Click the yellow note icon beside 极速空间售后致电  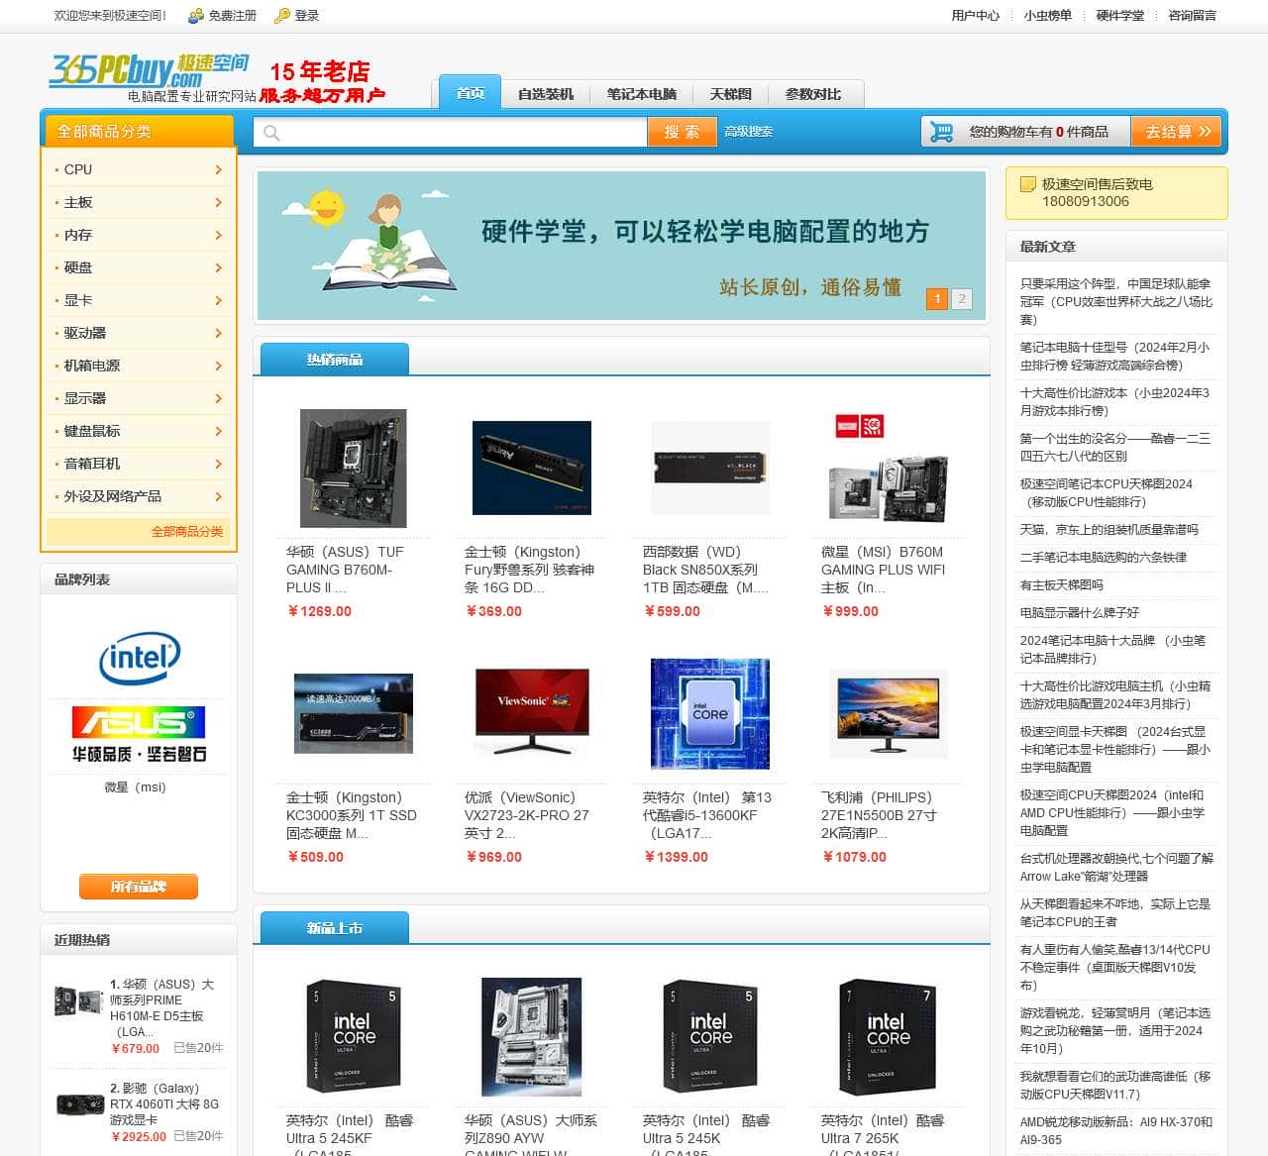[1028, 184]
